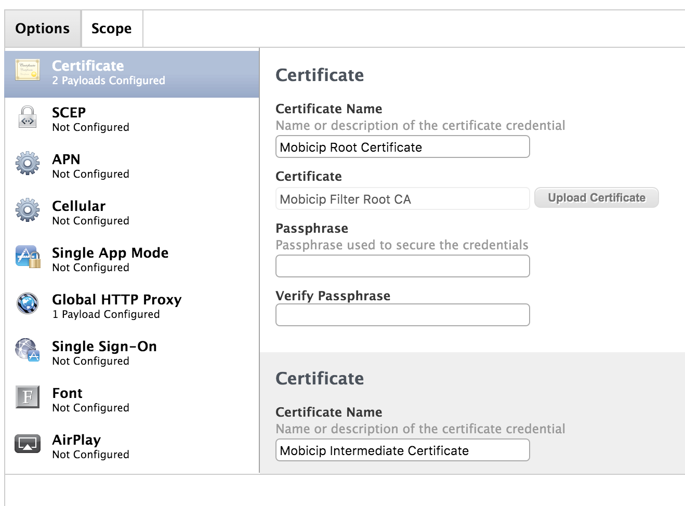Click the Certificate payload icon

28,70
